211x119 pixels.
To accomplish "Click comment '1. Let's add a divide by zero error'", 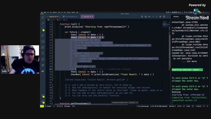I will [x=98, y=85].
